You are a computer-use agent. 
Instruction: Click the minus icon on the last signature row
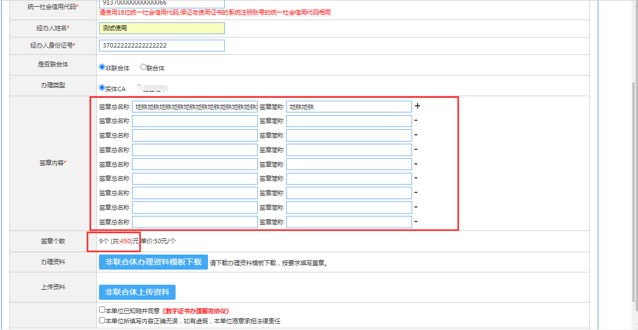click(x=416, y=221)
